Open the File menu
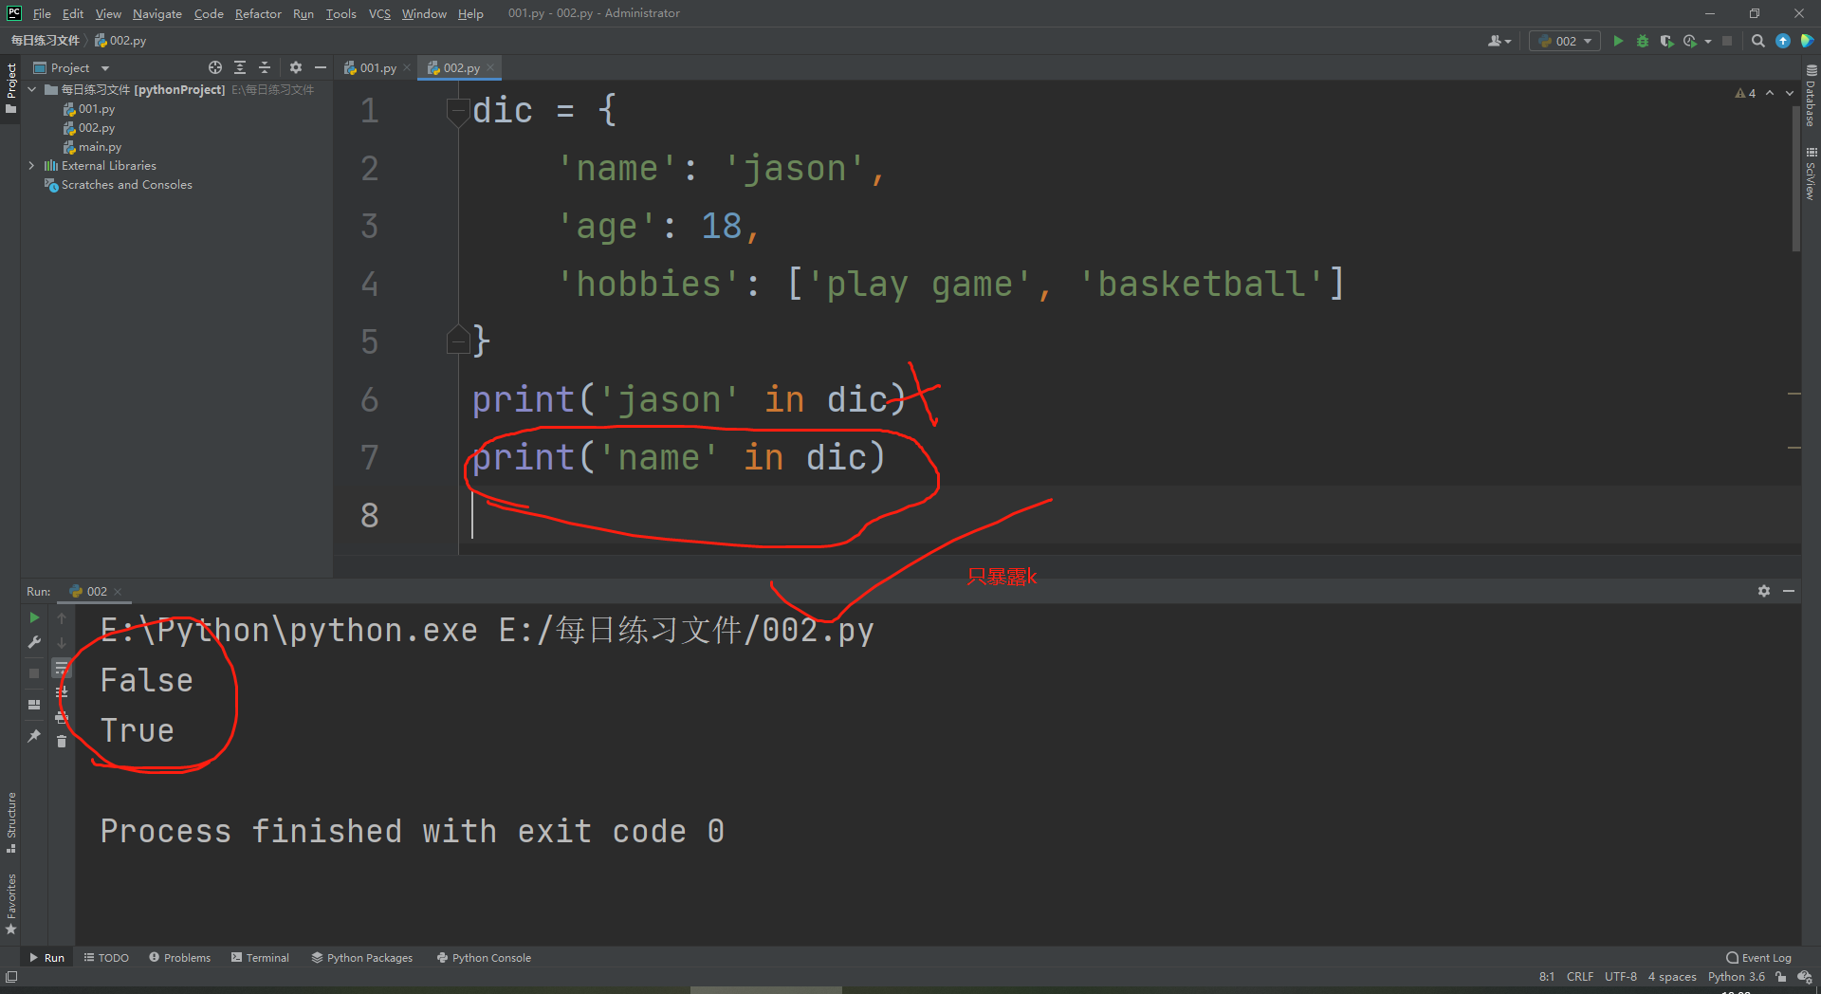The width and height of the screenshot is (1821, 994). (x=42, y=13)
